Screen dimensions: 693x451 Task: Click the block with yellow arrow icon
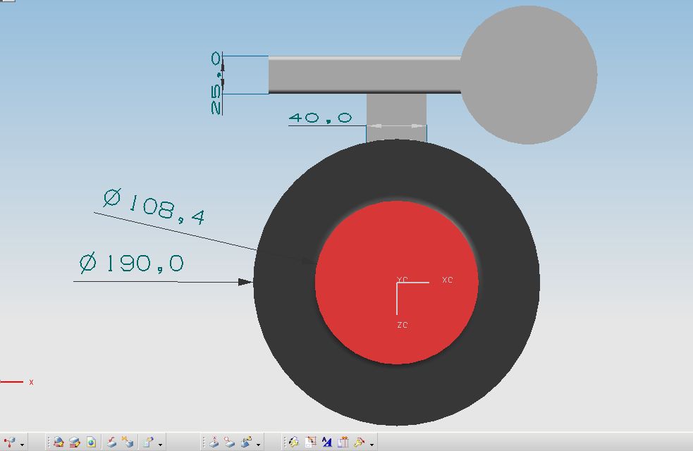point(246,442)
